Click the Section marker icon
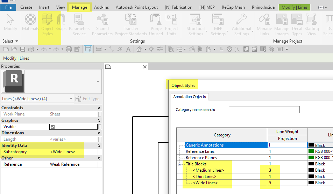The height and width of the screenshot is (194, 333). point(151,49)
